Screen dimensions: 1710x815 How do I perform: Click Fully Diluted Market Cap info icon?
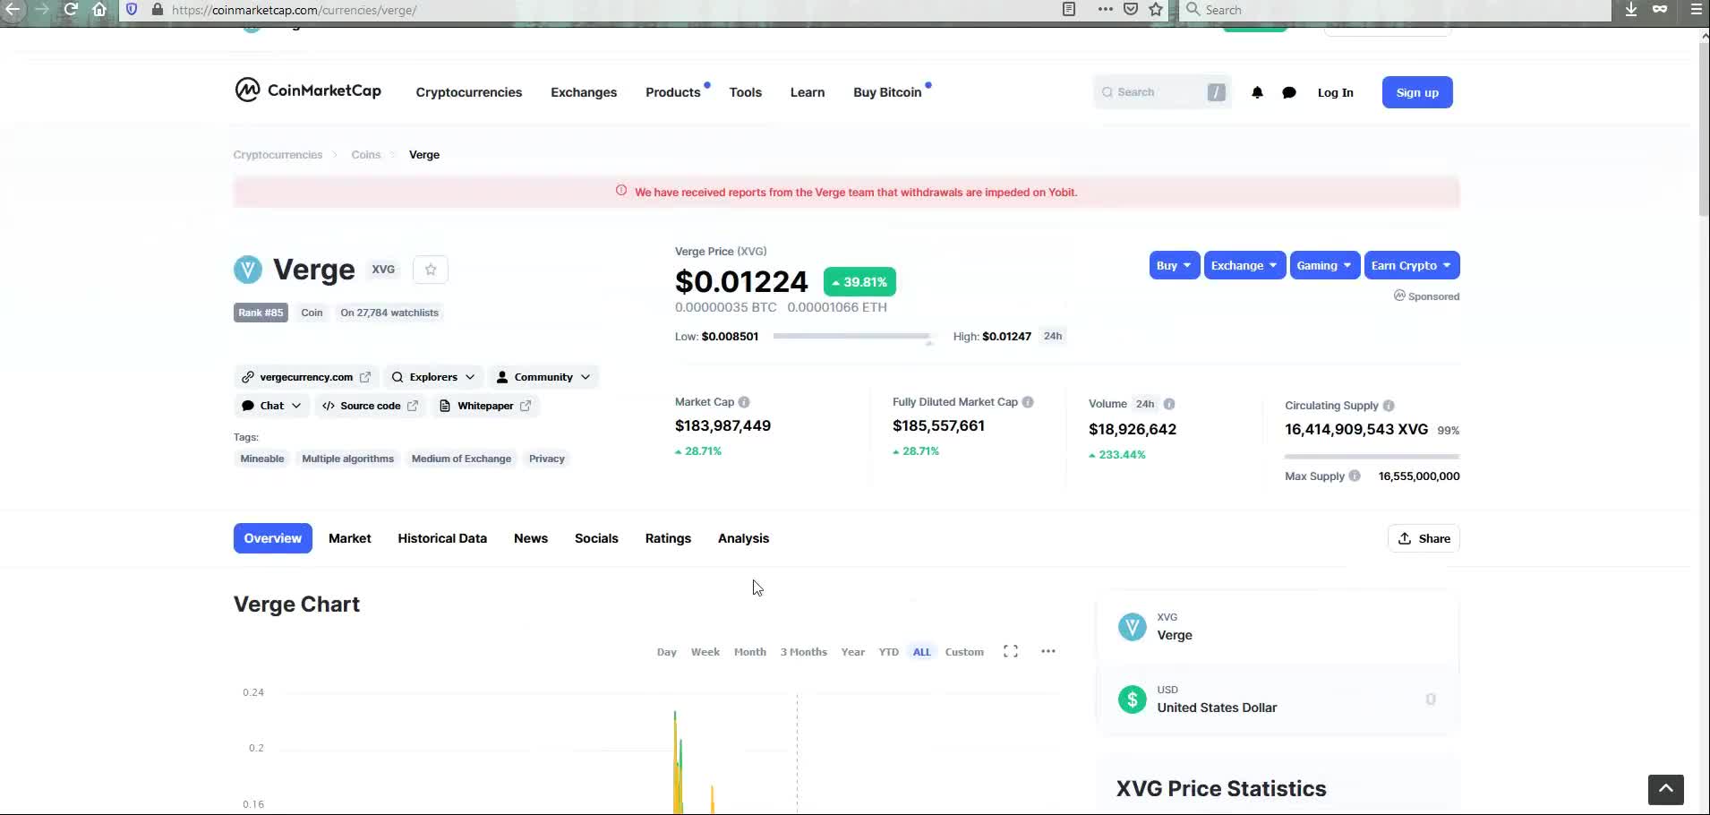pos(1028,402)
